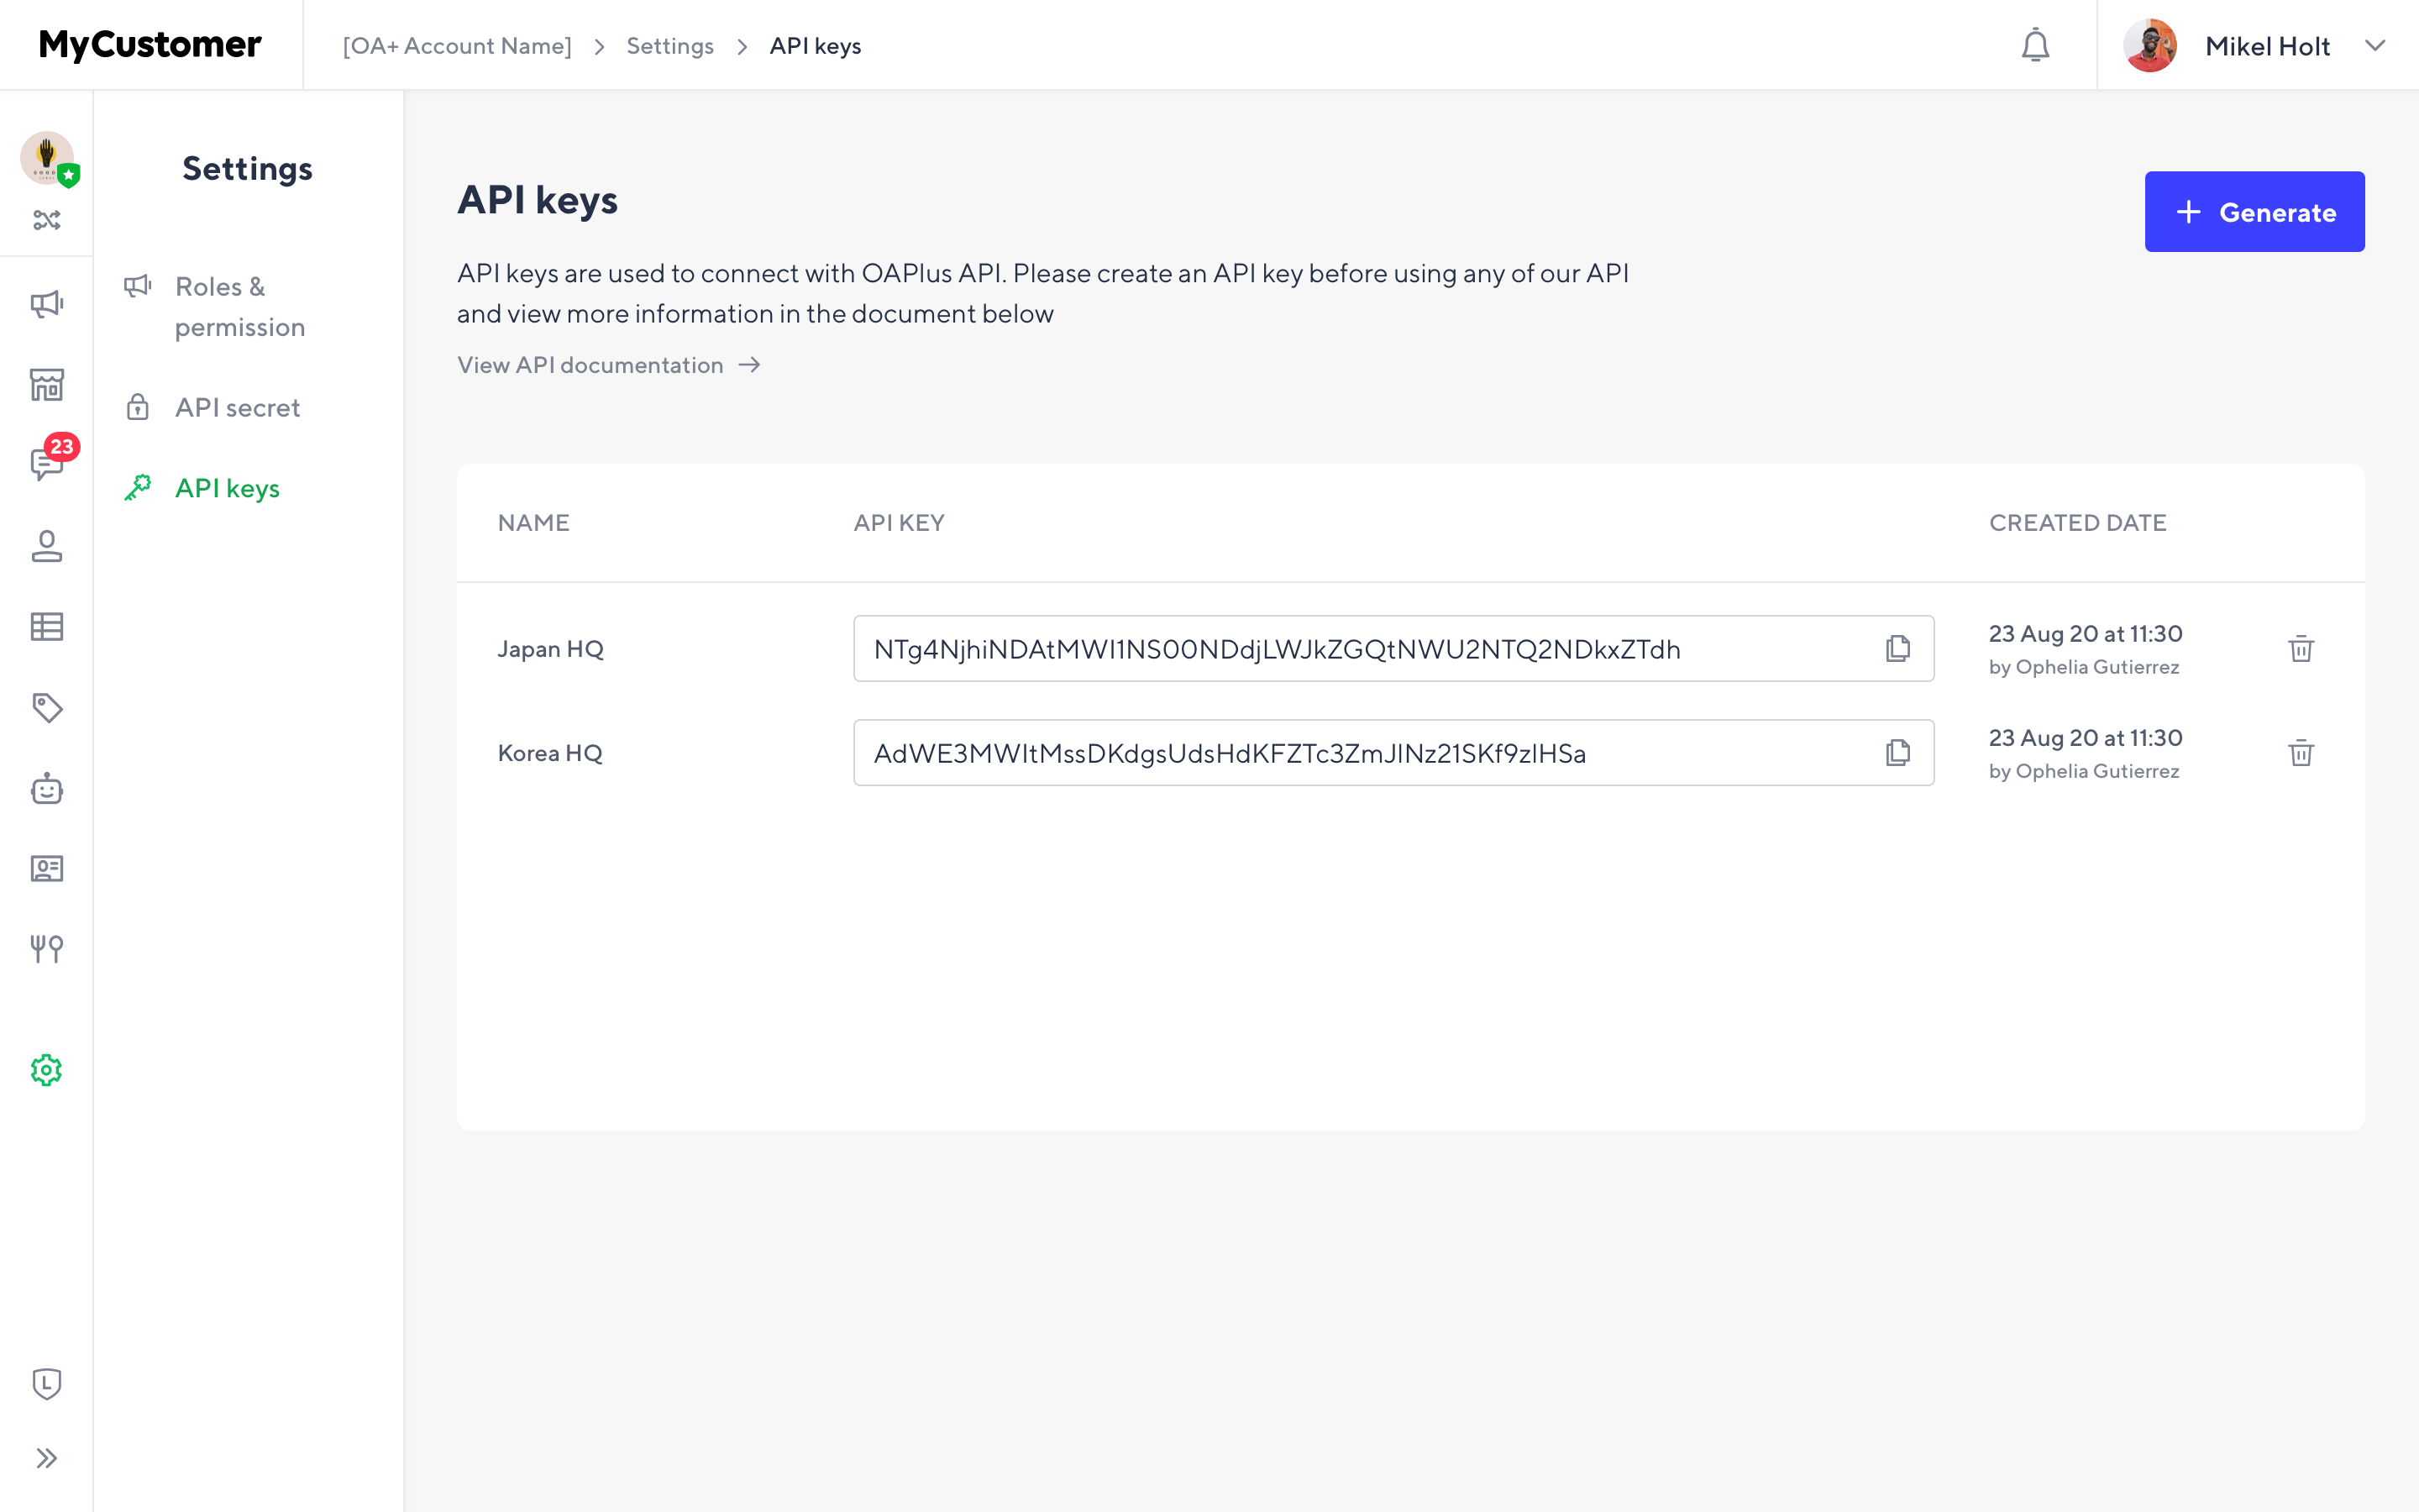Select the tag icon in sidebar
Screen dimensions: 2419x1512
click(x=46, y=708)
